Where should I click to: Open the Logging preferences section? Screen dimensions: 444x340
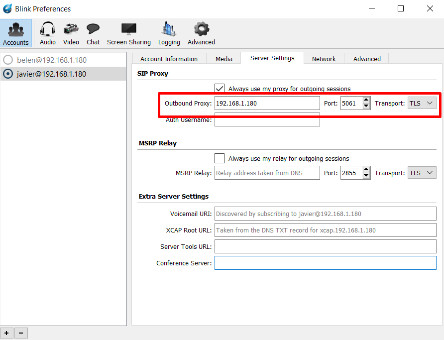pyautogui.click(x=169, y=33)
